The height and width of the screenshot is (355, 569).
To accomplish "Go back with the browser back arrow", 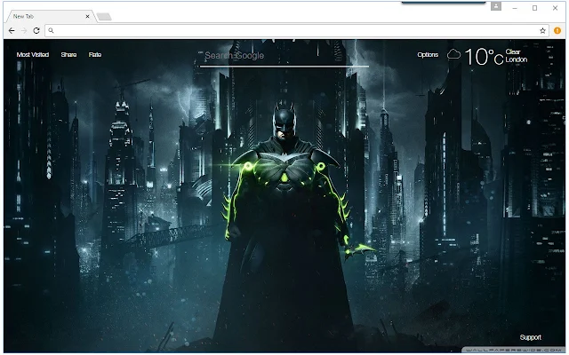I will (12, 31).
